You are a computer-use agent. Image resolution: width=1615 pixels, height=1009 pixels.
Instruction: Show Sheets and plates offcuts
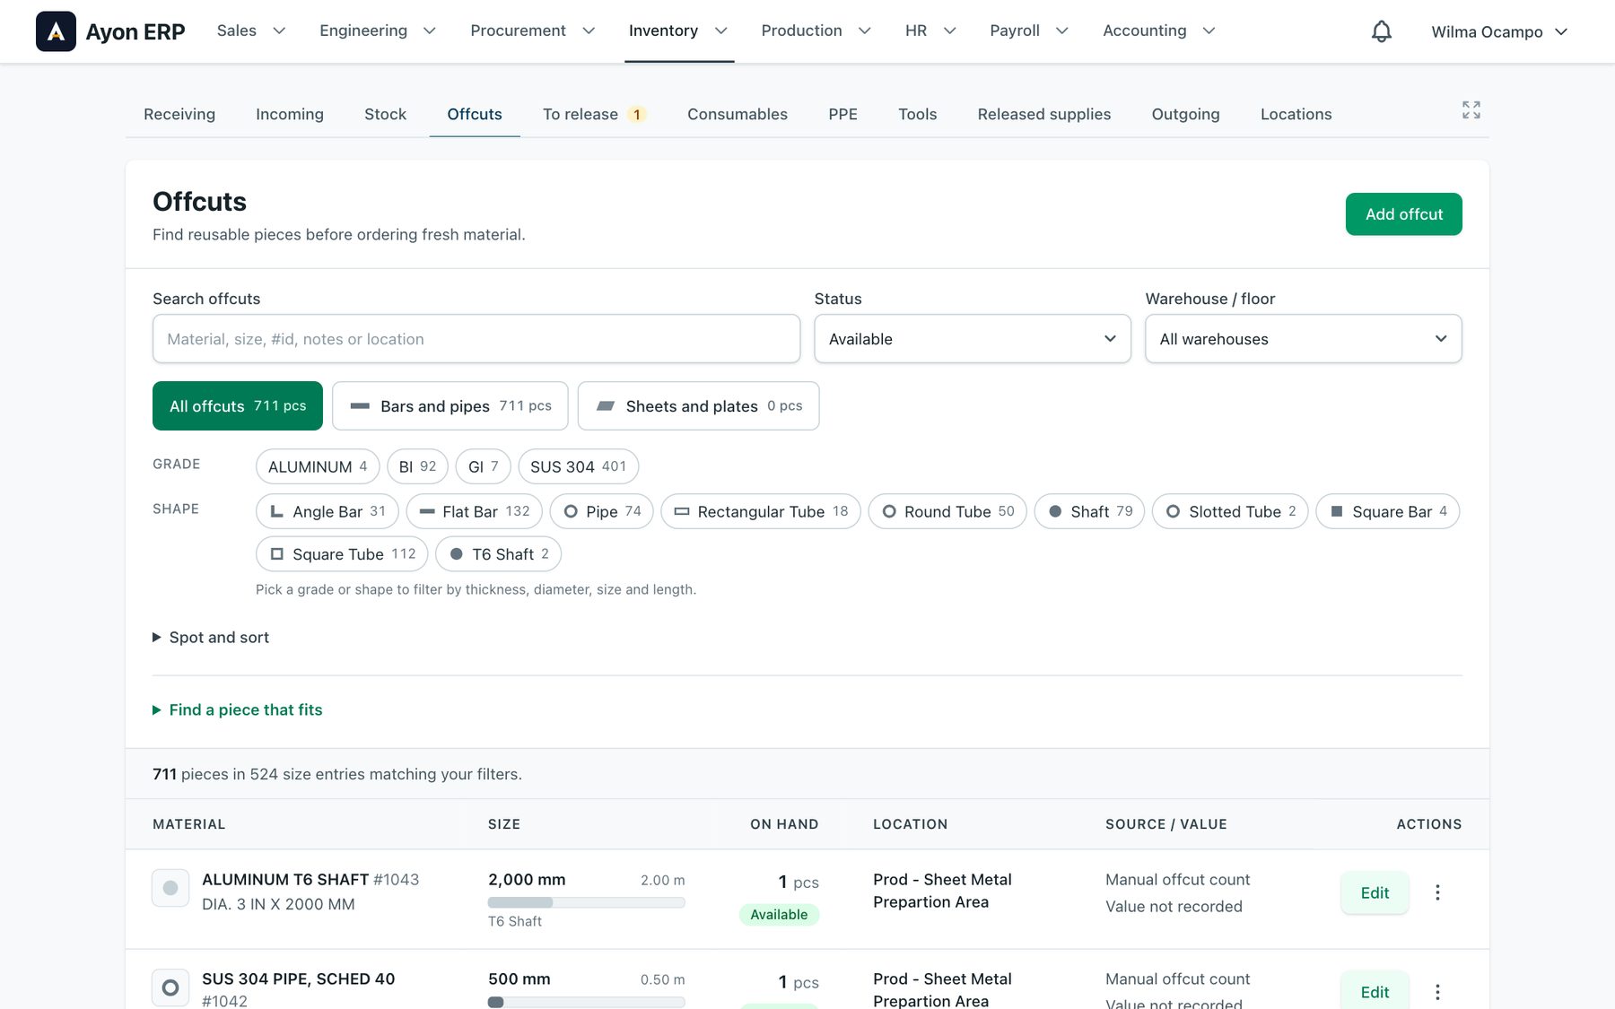[x=699, y=406]
